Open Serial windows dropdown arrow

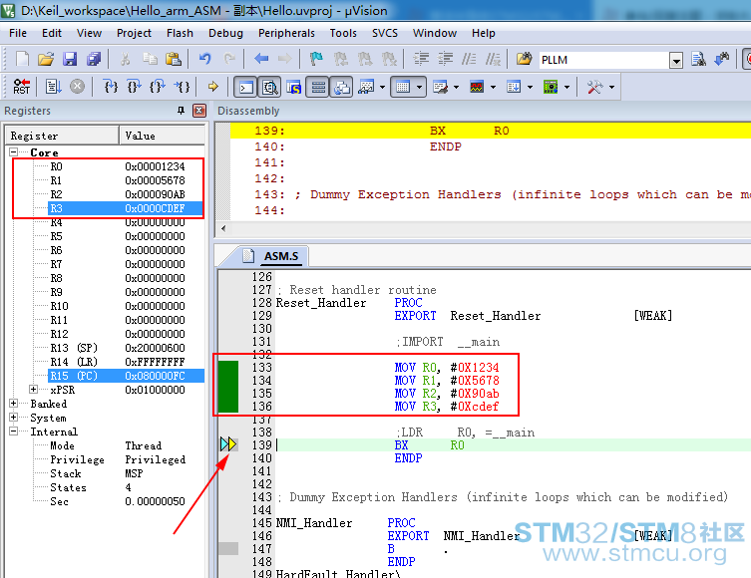tap(456, 87)
